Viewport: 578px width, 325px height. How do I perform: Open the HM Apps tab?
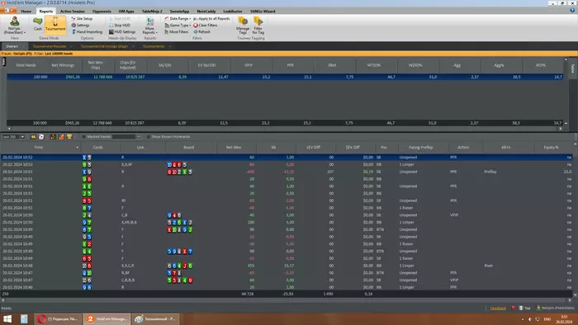tap(126, 11)
